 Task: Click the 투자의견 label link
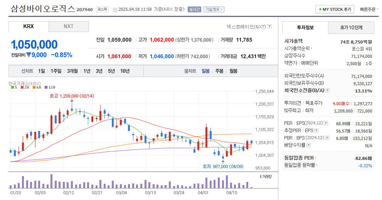293,103
